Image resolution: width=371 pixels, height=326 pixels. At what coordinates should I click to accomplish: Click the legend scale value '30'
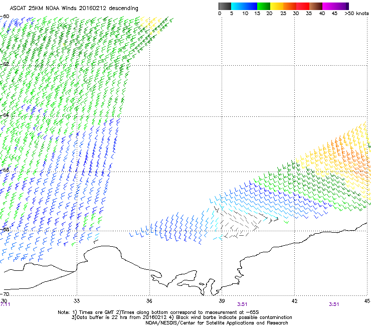click(296, 14)
